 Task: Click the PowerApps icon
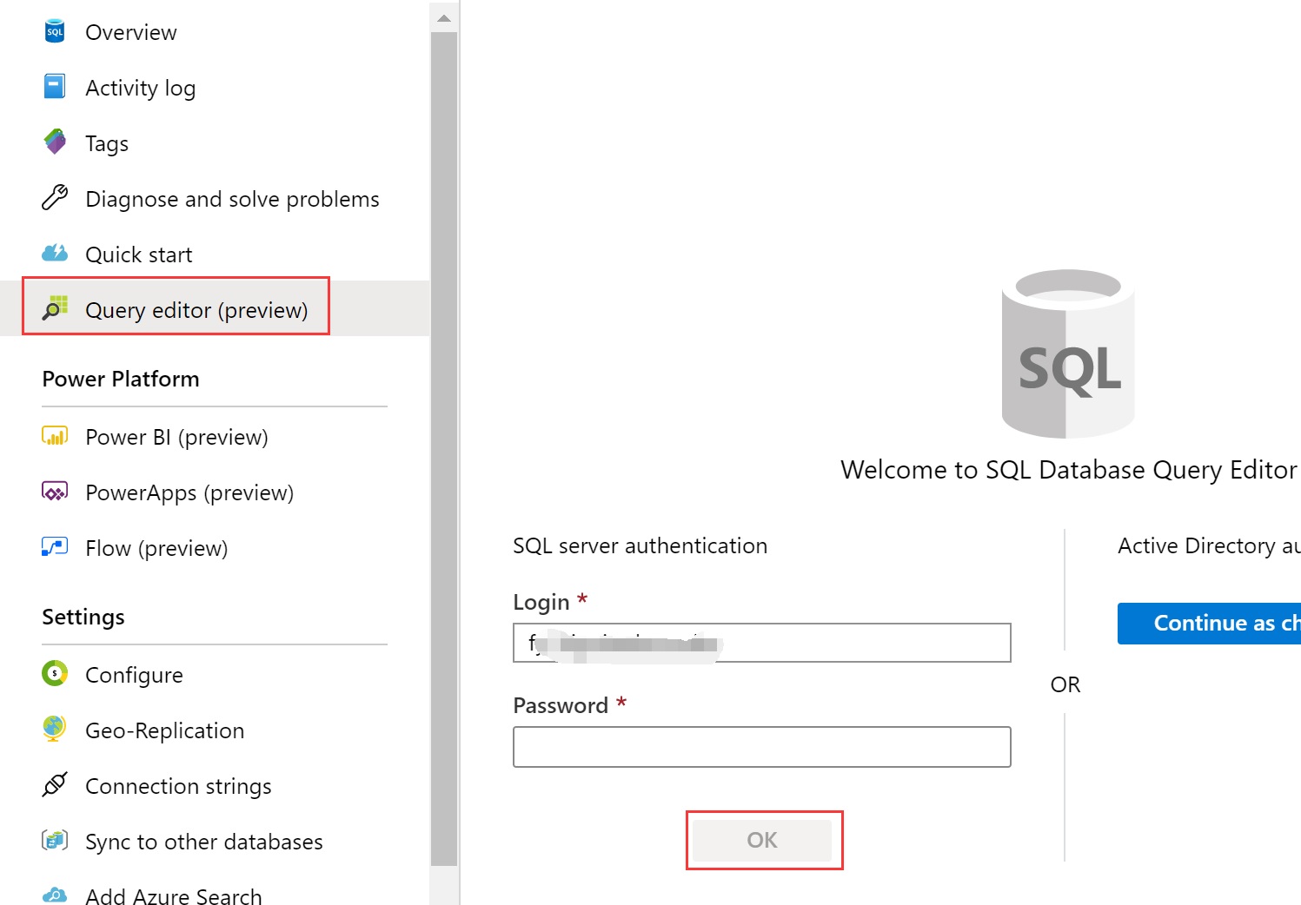[55, 492]
